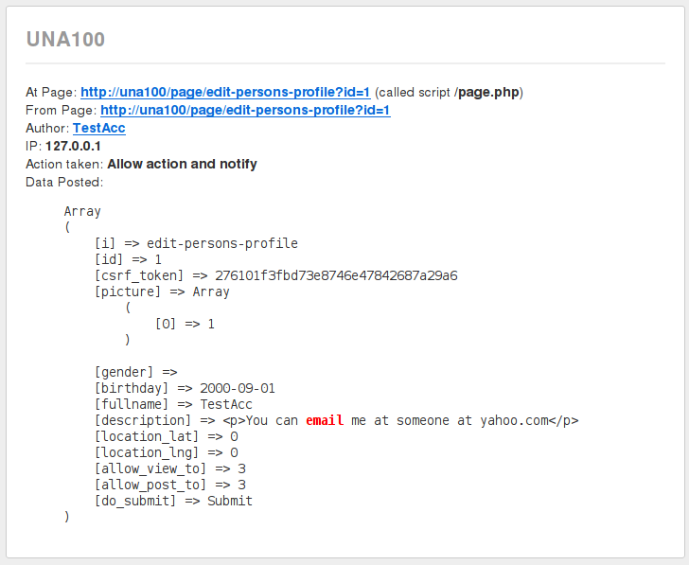Open the From Page edit-persons-profile link
689x565 pixels.
click(x=245, y=111)
